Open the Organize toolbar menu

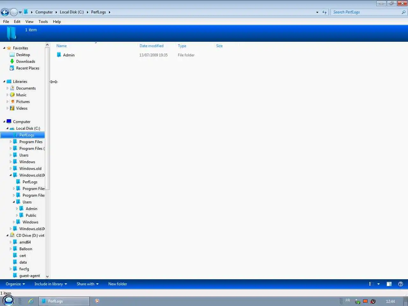coord(15,284)
